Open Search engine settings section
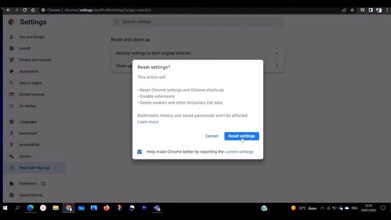 (31, 83)
